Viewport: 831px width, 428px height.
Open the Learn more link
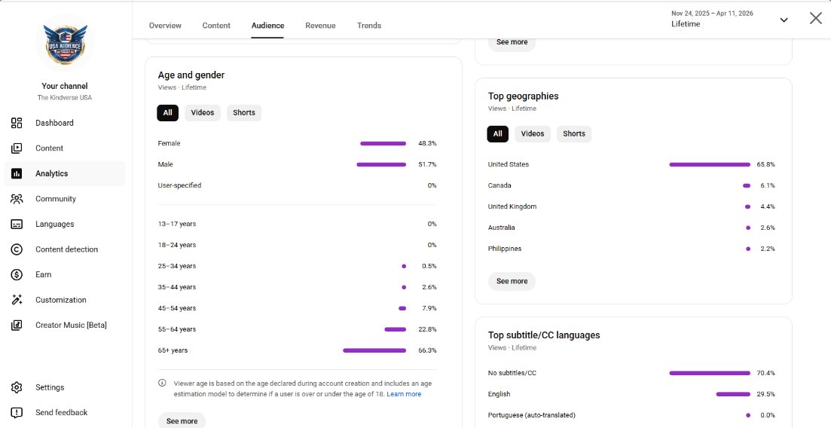[404, 395]
